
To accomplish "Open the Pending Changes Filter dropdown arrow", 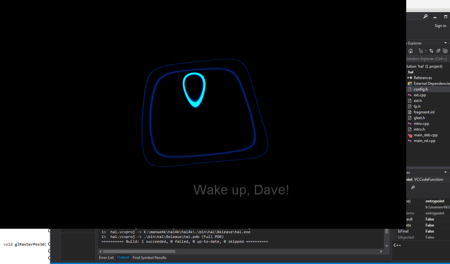I will [x=426, y=51].
